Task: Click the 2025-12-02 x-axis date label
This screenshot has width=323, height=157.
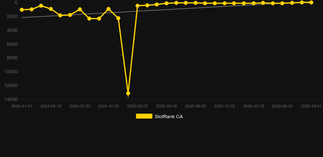Action: [x=224, y=106]
